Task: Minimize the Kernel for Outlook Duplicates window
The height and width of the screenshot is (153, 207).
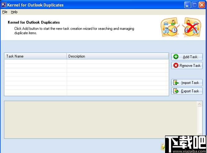Action: [x=187, y=5]
